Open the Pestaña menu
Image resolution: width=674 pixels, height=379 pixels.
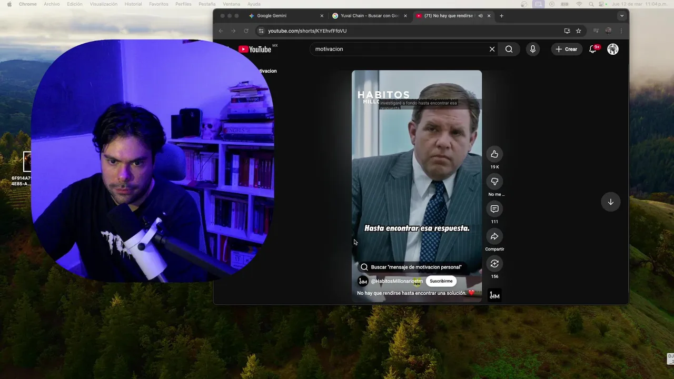tap(207, 4)
